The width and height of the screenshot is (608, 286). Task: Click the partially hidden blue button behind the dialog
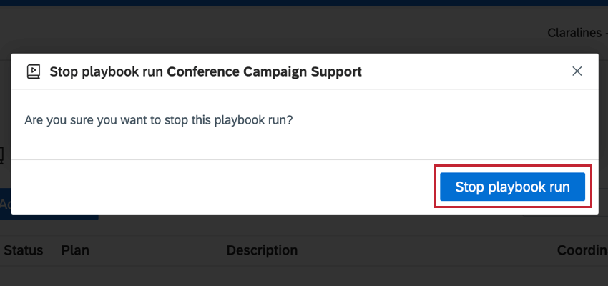pyautogui.click(x=49, y=217)
